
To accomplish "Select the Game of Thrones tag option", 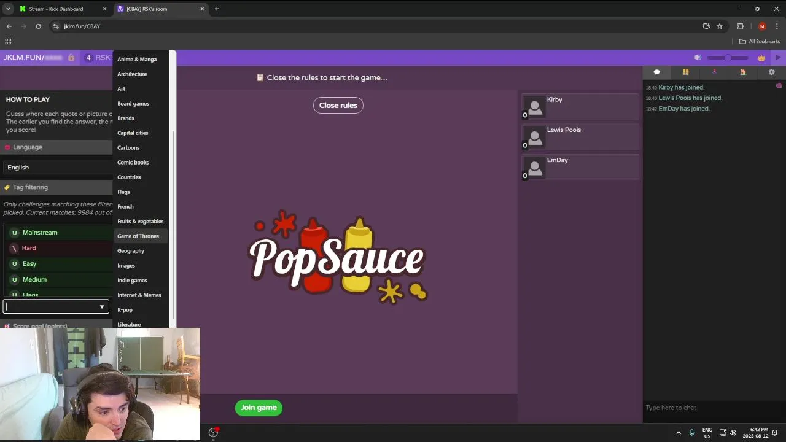I will 141,236.
